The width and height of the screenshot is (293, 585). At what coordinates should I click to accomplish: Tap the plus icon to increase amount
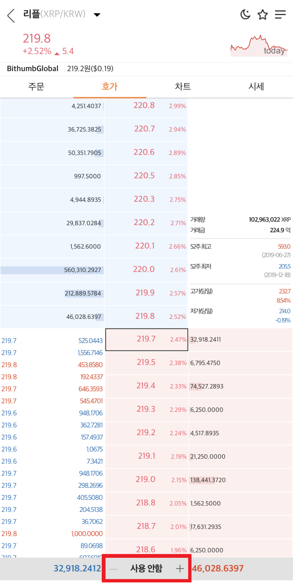coord(180,568)
